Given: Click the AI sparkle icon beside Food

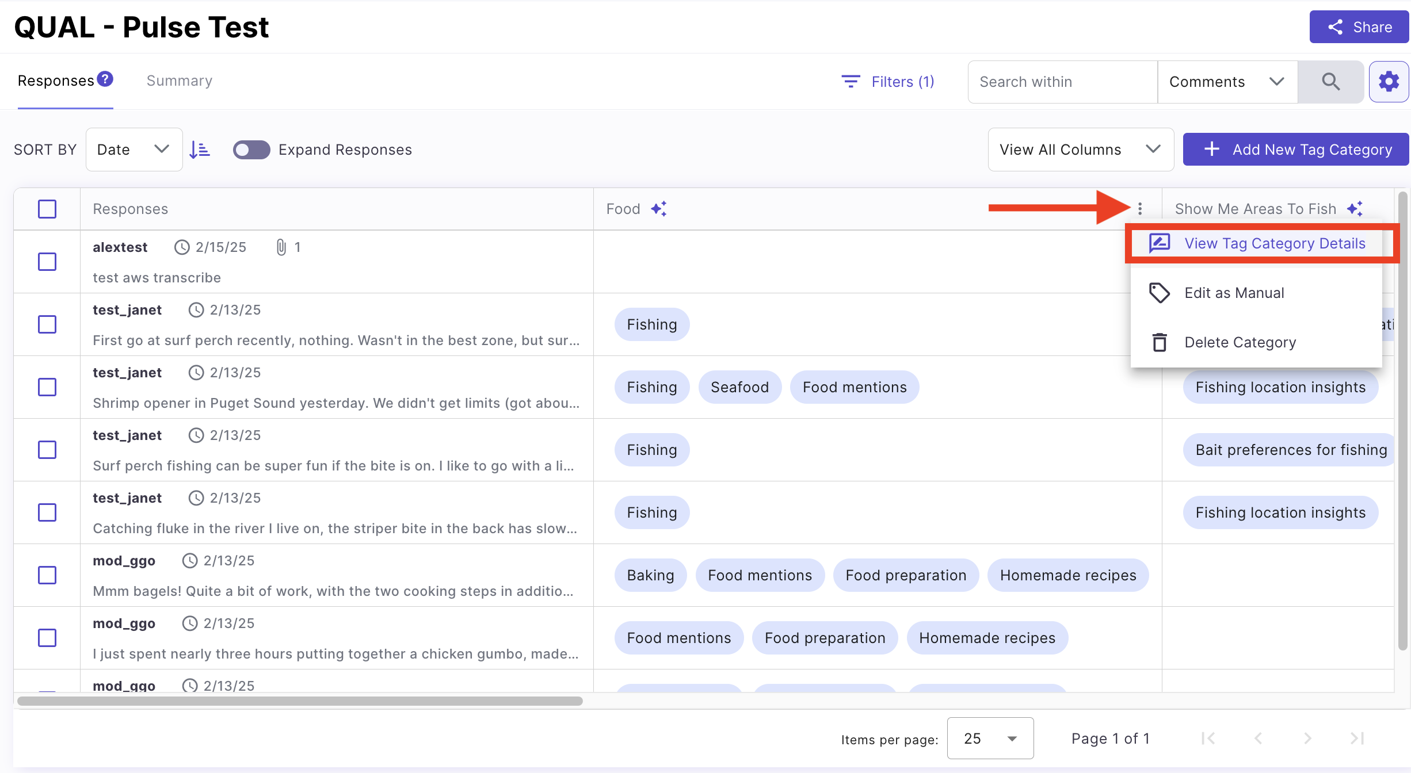Looking at the screenshot, I should [x=658, y=209].
